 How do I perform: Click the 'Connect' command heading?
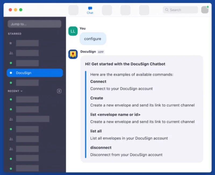[98, 81]
